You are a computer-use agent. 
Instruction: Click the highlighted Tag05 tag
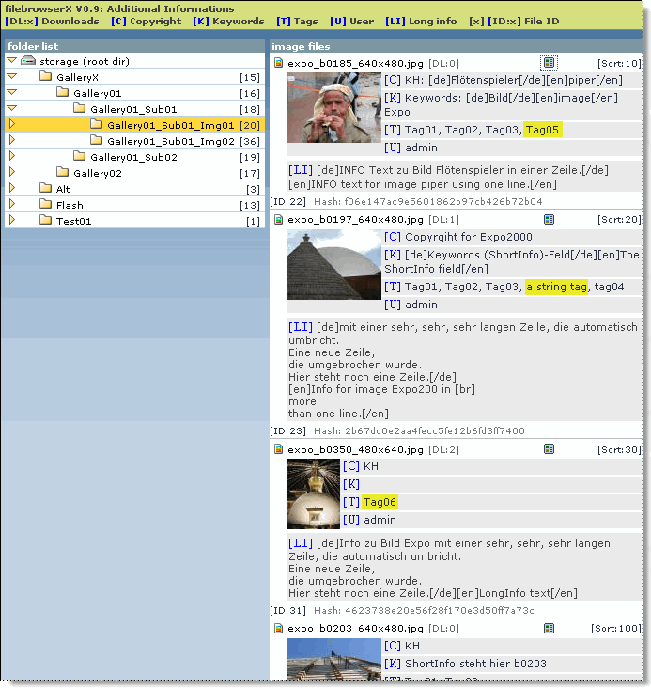tap(543, 130)
